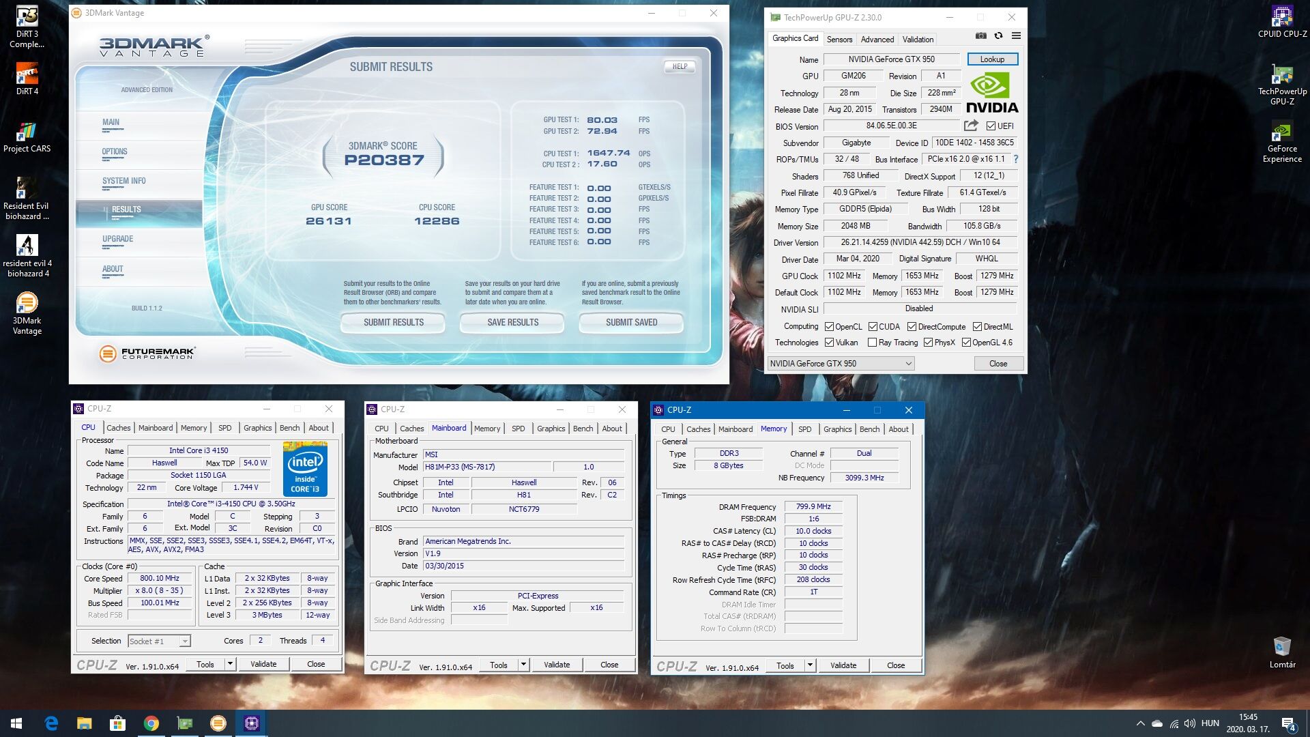The width and height of the screenshot is (1310, 737).
Task: Open GPU selection dropdown in GPU-Z
Action: (x=841, y=364)
